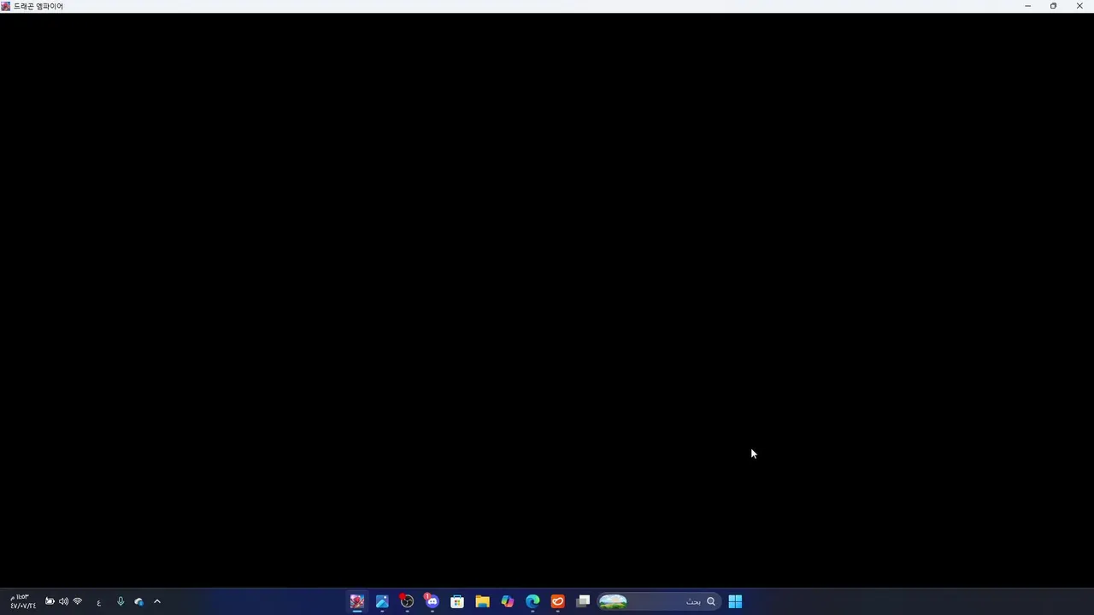Open File Explorer folder icon
Viewport: 1094px width, 615px height.
coord(482,601)
